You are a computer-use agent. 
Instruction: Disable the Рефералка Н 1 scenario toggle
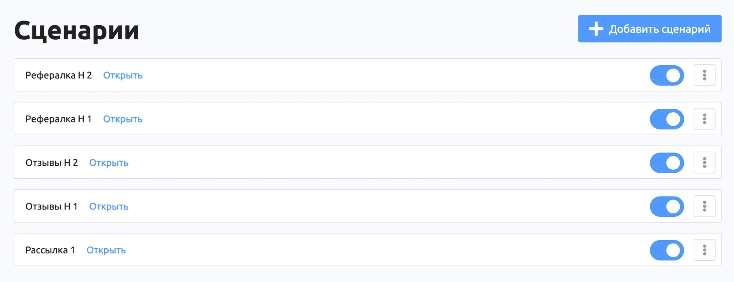tap(667, 119)
